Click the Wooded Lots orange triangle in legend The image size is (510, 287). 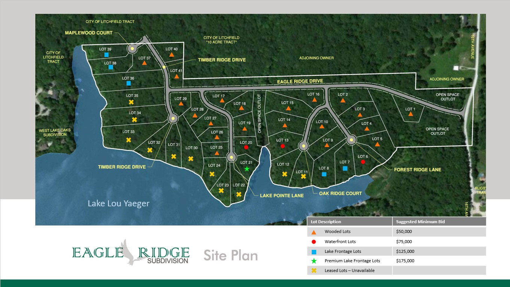(314, 232)
